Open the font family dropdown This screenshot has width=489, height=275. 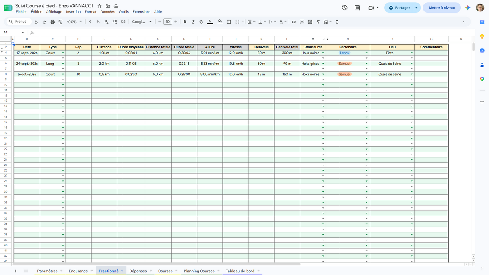click(142, 22)
